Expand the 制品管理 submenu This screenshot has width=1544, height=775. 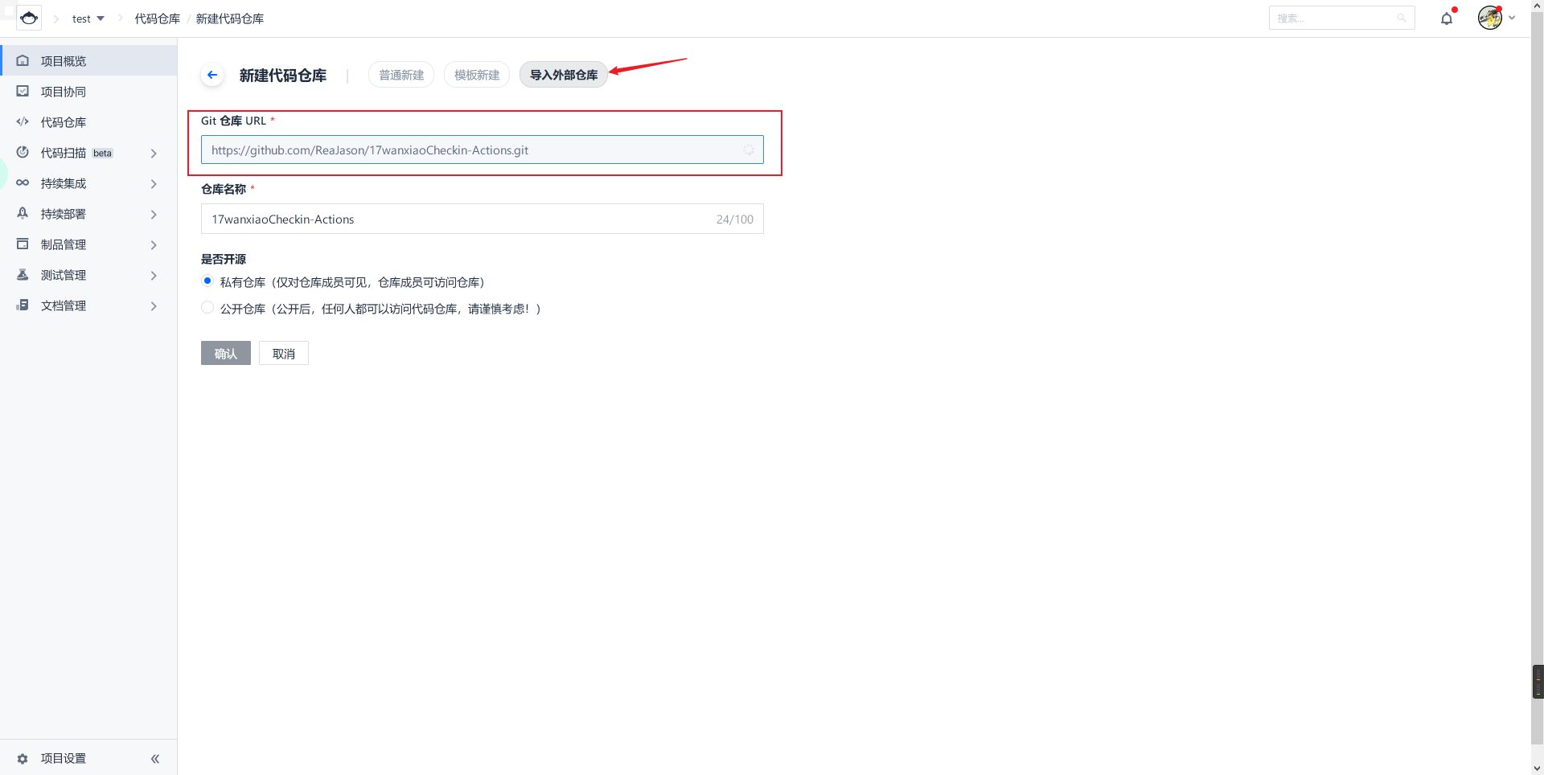pos(154,244)
